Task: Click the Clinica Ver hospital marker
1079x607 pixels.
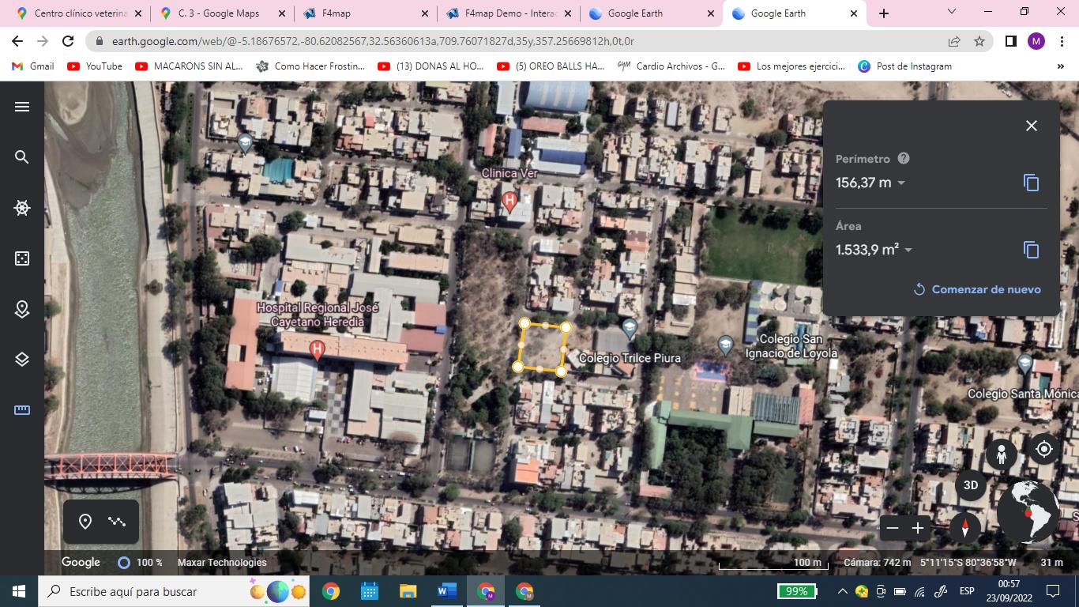Action: coord(509,202)
